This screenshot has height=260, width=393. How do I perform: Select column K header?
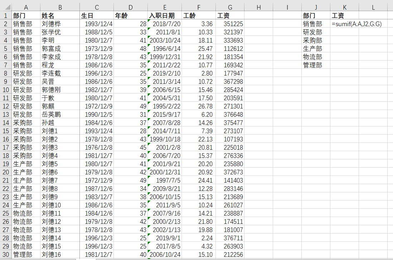coord(344,7)
